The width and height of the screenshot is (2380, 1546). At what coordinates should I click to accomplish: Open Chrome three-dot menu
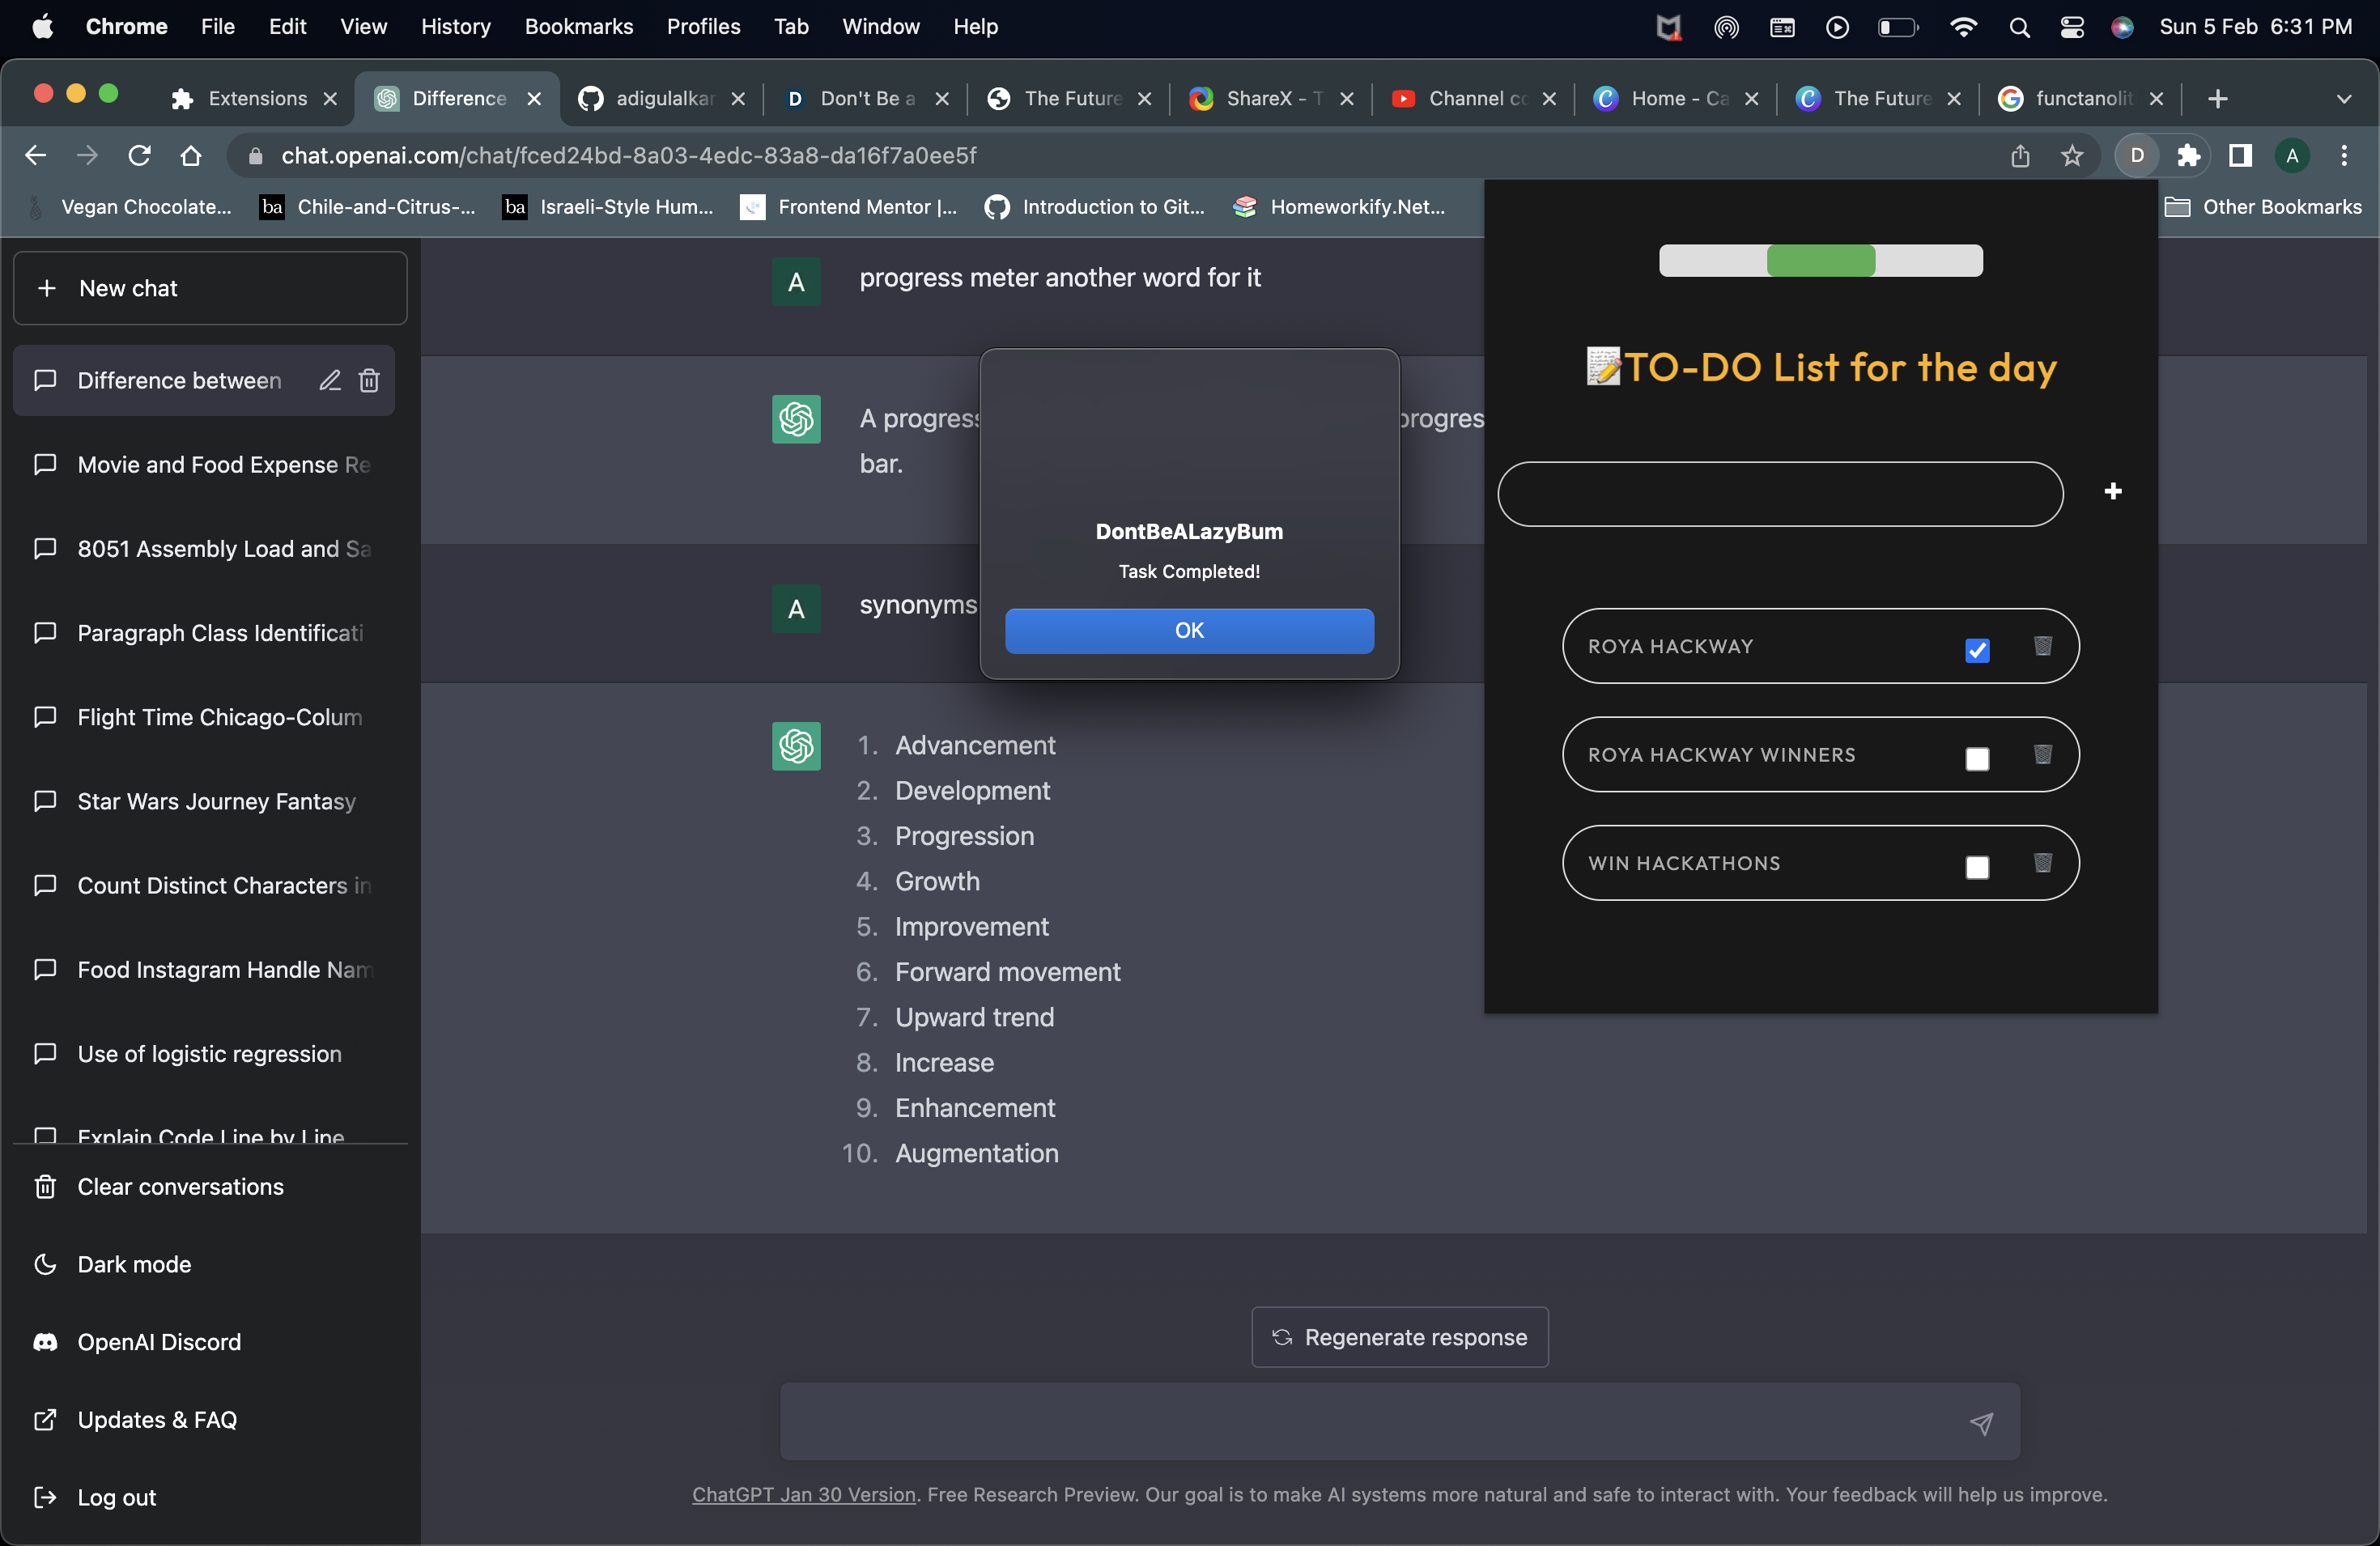click(x=2343, y=155)
